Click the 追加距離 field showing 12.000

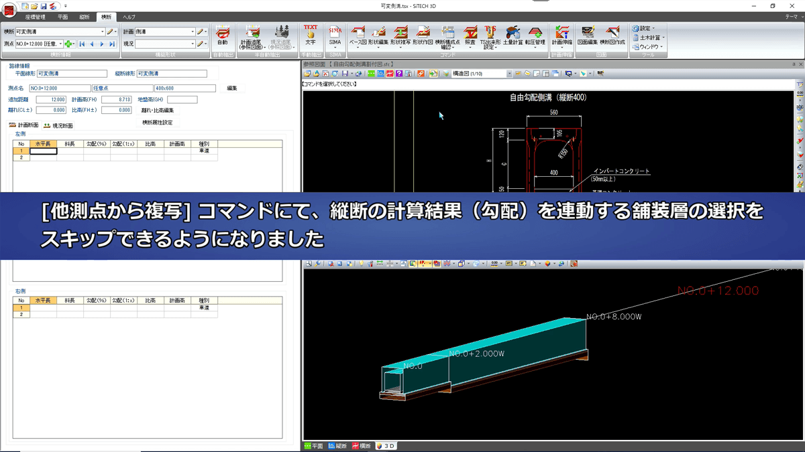51,100
